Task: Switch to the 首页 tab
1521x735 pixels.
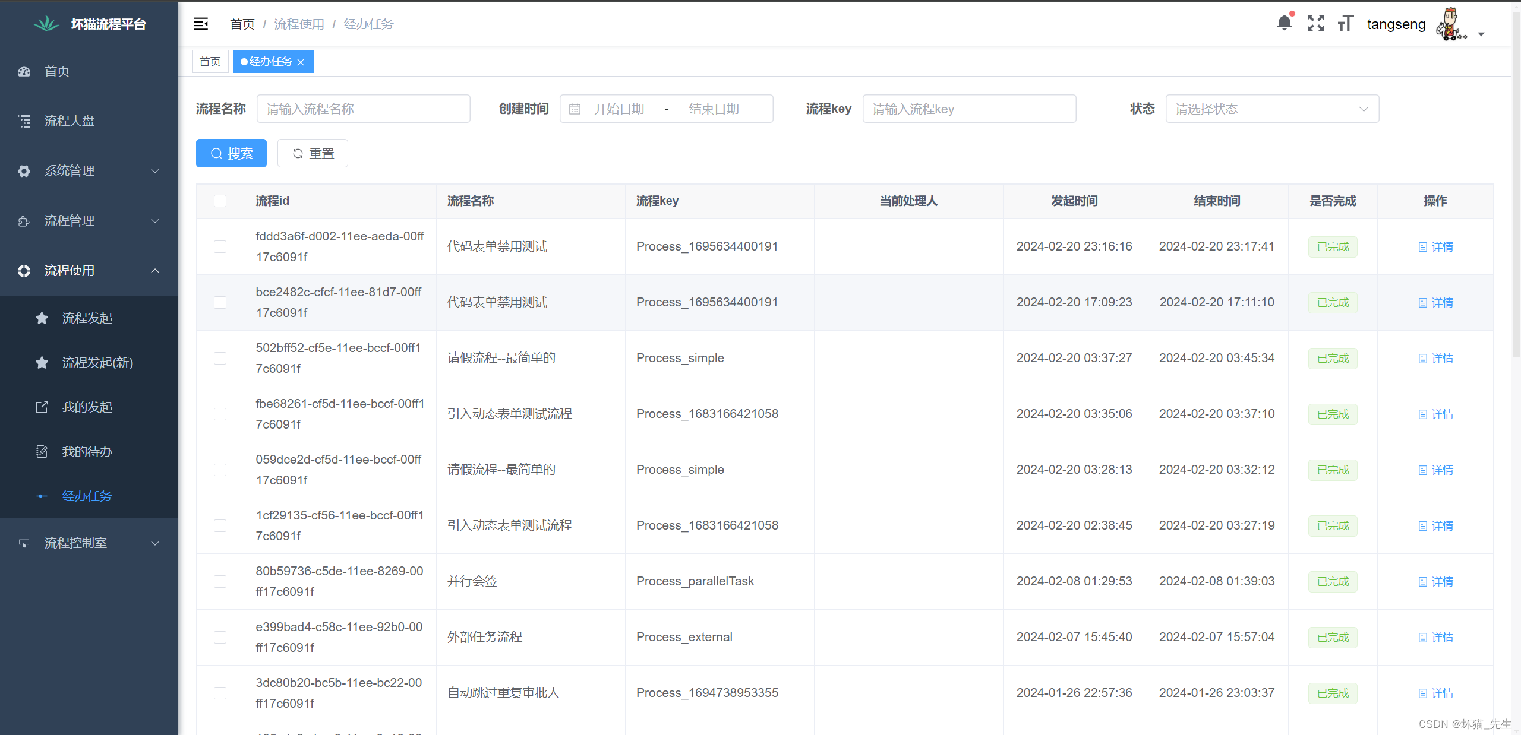Action: 210,62
